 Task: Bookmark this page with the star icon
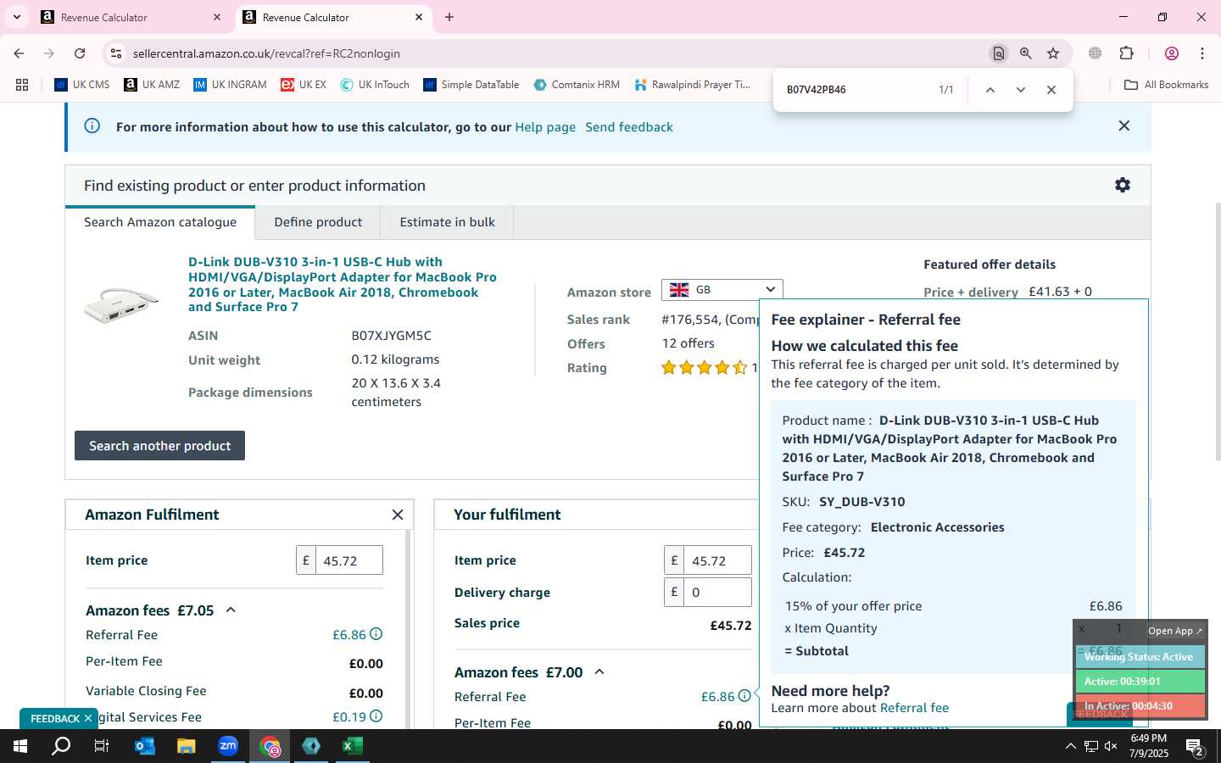(1053, 53)
